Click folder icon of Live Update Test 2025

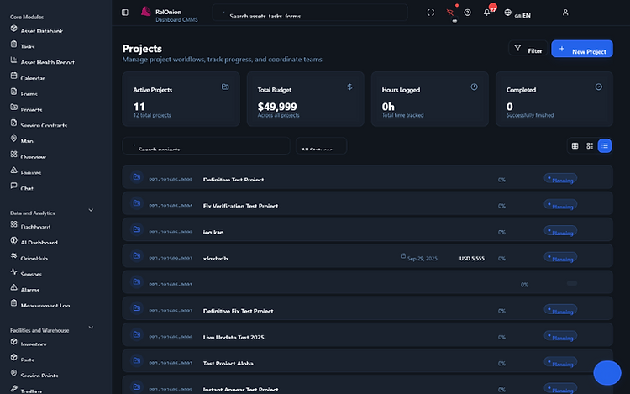click(x=137, y=334)
